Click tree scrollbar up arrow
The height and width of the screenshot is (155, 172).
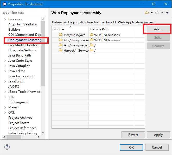(x=43, y=19)
